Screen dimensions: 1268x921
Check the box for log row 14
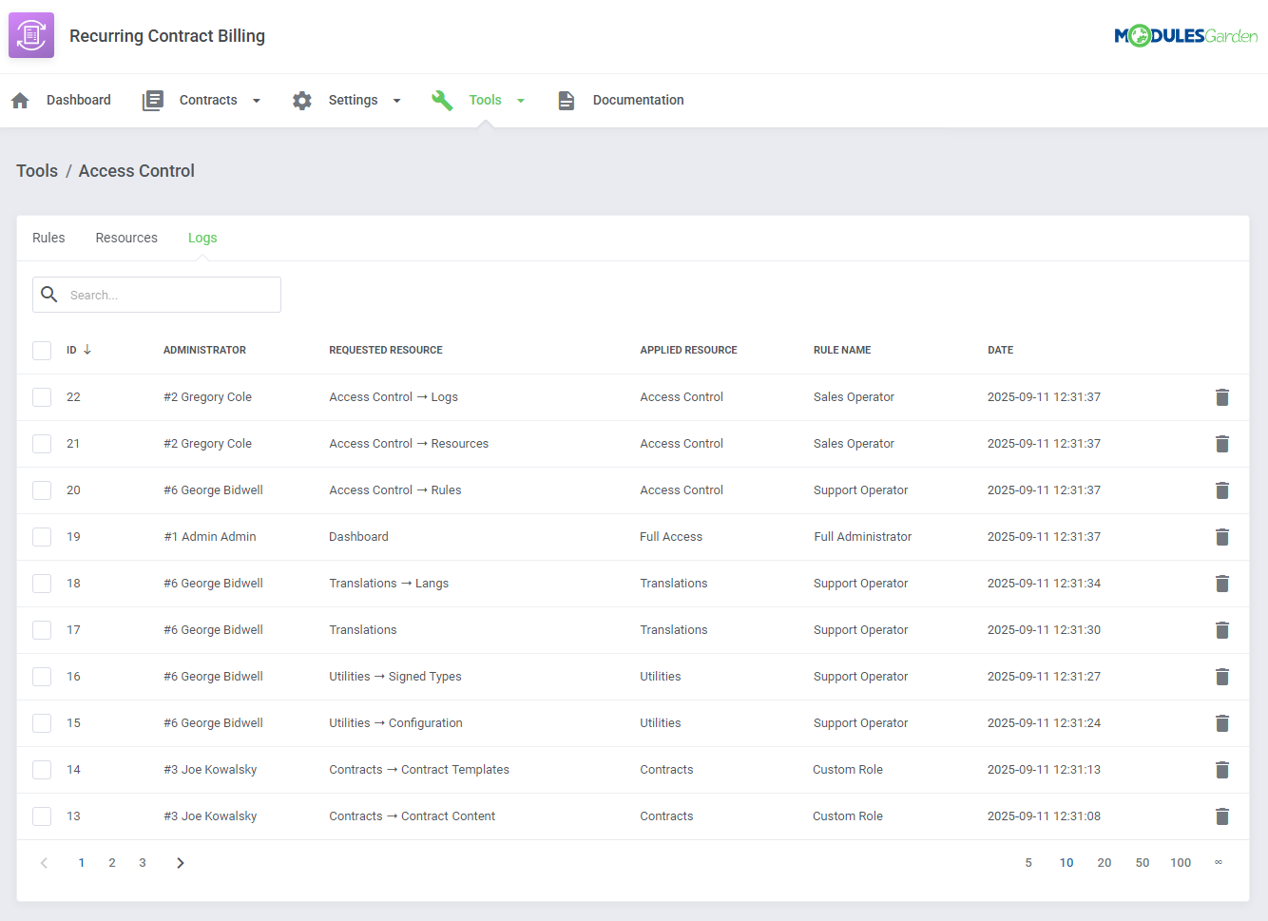pos(42,770)
